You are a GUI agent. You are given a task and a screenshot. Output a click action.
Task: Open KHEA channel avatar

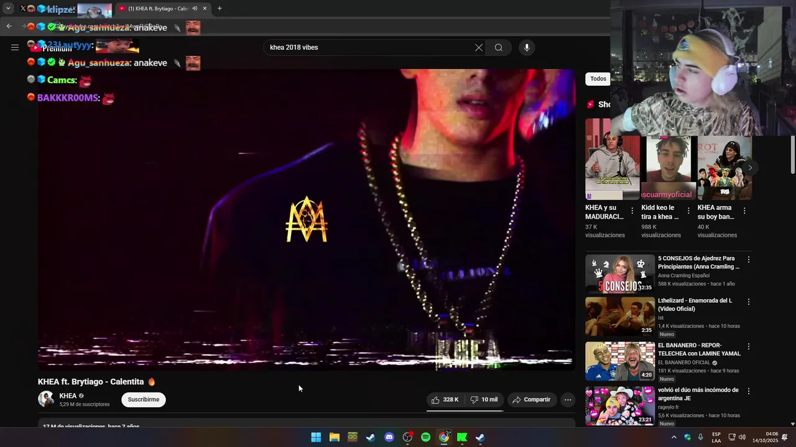tap(46, 399)
